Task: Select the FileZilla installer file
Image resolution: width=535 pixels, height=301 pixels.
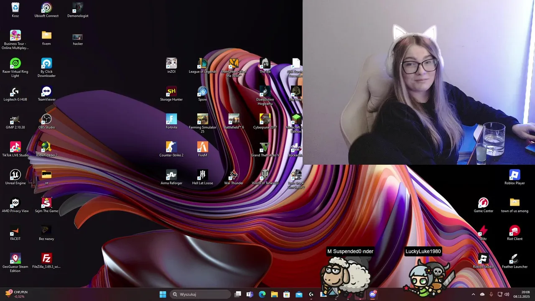Action: coord(46,261)
